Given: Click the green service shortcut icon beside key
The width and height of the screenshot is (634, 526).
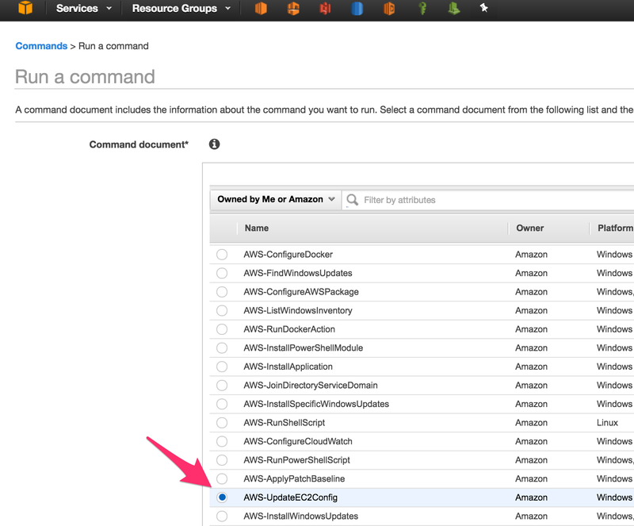Looking at the screenshot, I should pos(453,9).
